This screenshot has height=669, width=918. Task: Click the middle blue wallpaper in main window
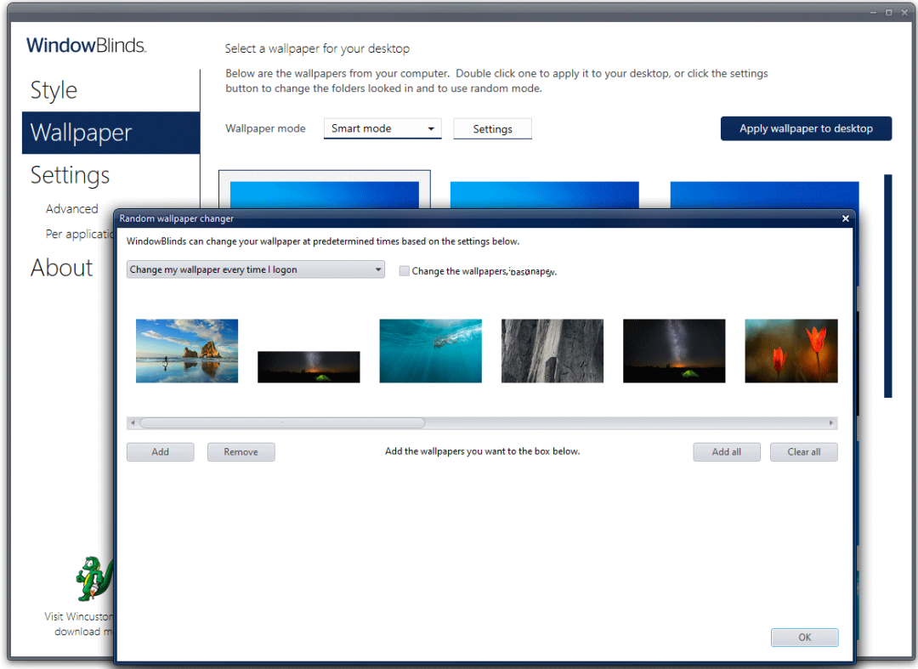[x=545, y=195]
